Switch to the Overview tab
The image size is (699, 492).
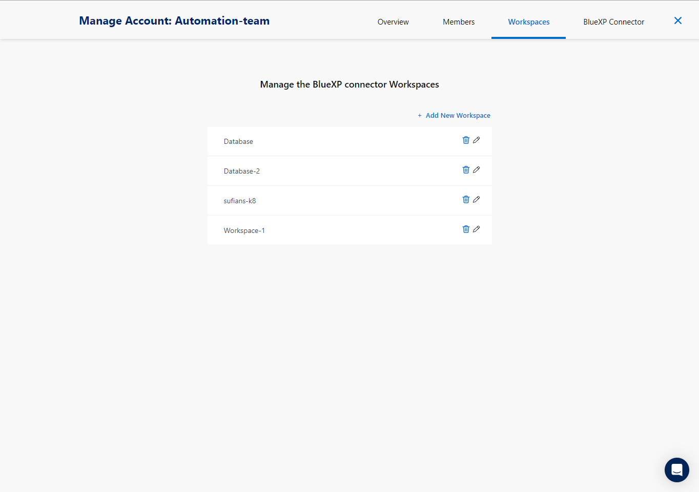[393, 22]
